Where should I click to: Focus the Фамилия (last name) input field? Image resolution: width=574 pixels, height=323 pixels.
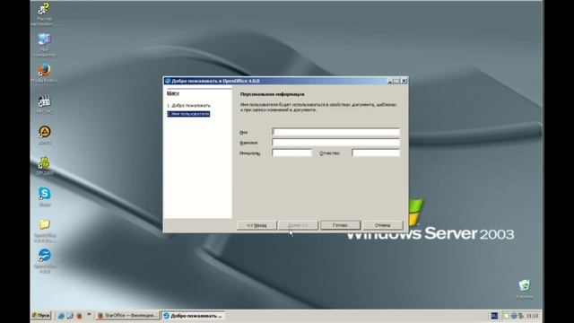(335, 143)
